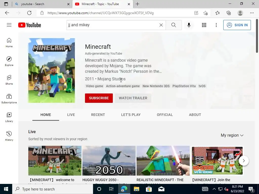
Task: Open a new browser tab
Action: 137,4
